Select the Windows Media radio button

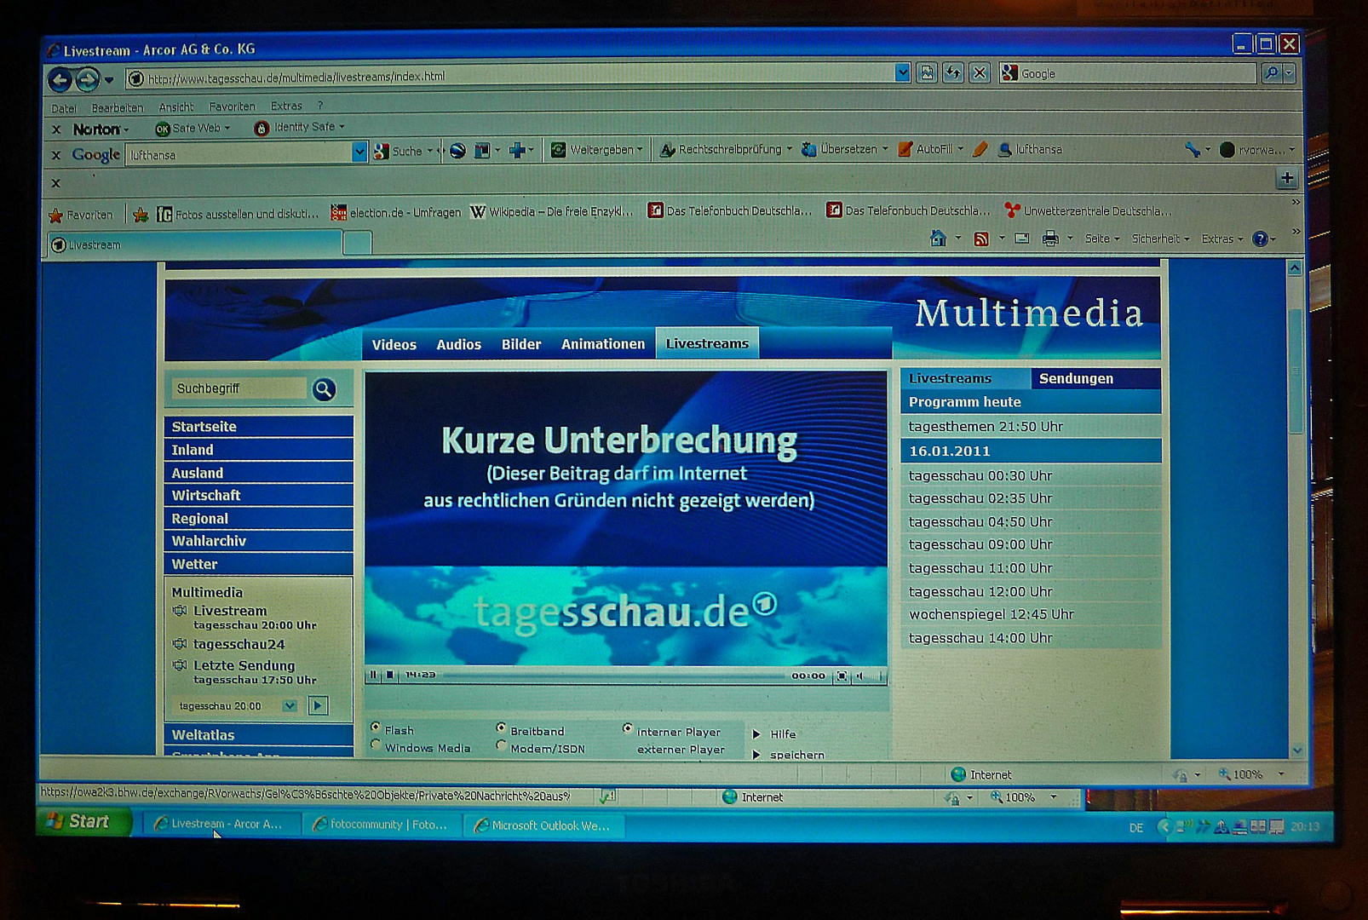376,745
